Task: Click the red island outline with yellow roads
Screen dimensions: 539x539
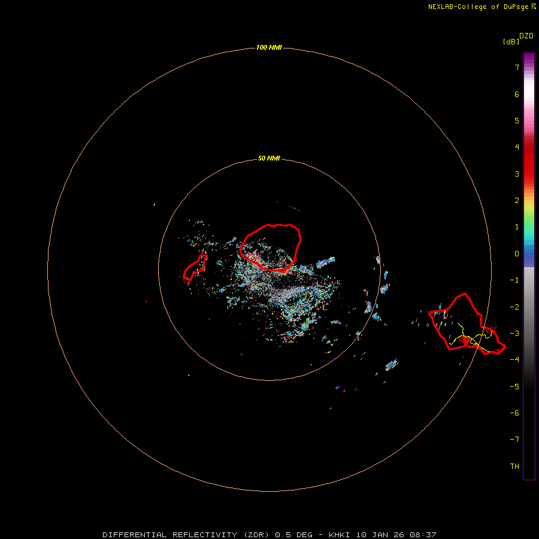Action: 467,324
